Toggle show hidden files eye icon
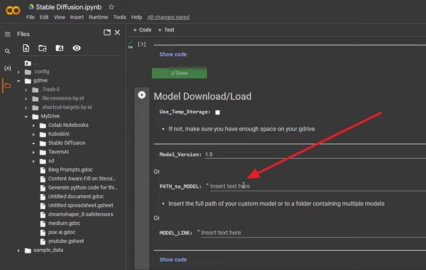 pyautogui.click(x=77, y=48)
